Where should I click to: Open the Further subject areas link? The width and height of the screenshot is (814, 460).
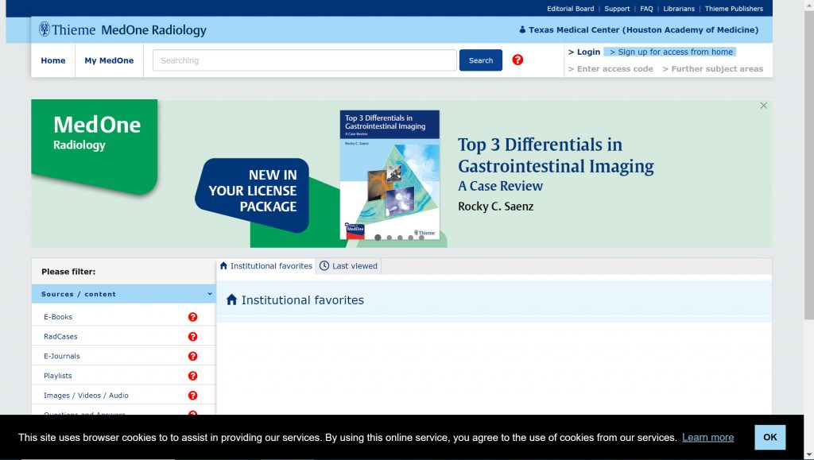click(713, 69)
